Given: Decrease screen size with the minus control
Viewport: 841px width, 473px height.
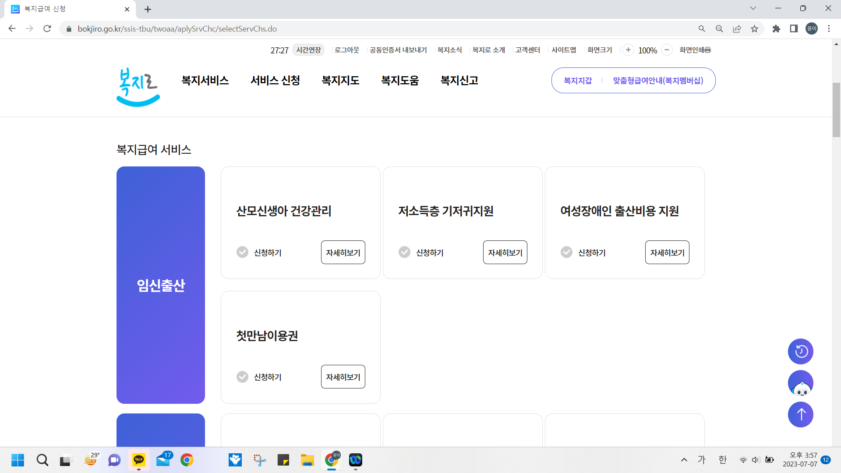Looking at the screenshot, I should [667, 50].
